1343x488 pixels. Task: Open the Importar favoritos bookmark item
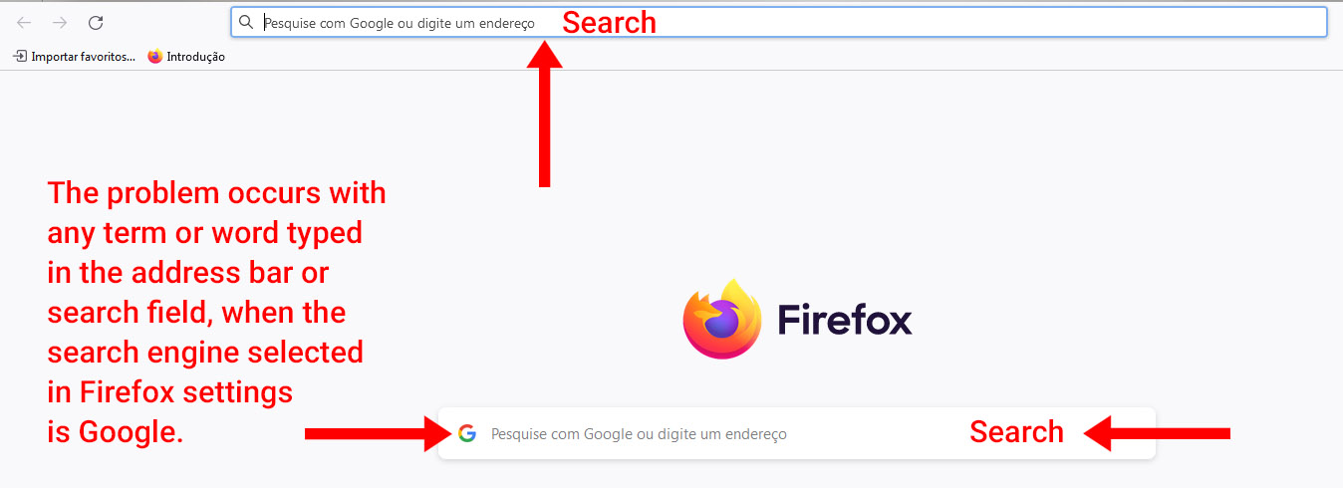[75, 57]
